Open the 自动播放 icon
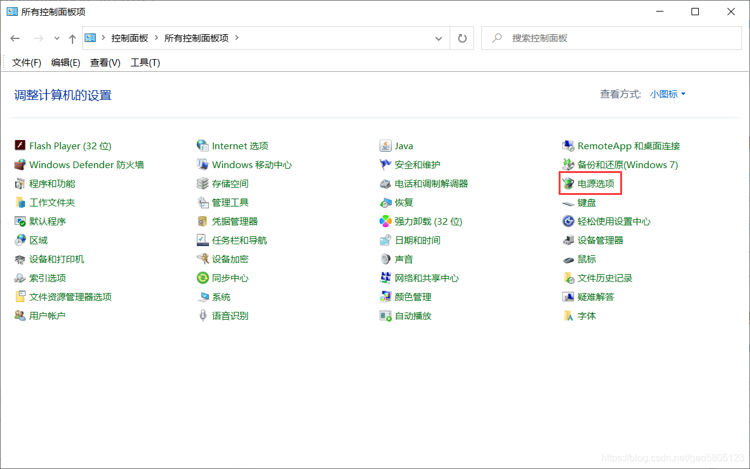Screen dimensions: 750x469 click(386, 316)
